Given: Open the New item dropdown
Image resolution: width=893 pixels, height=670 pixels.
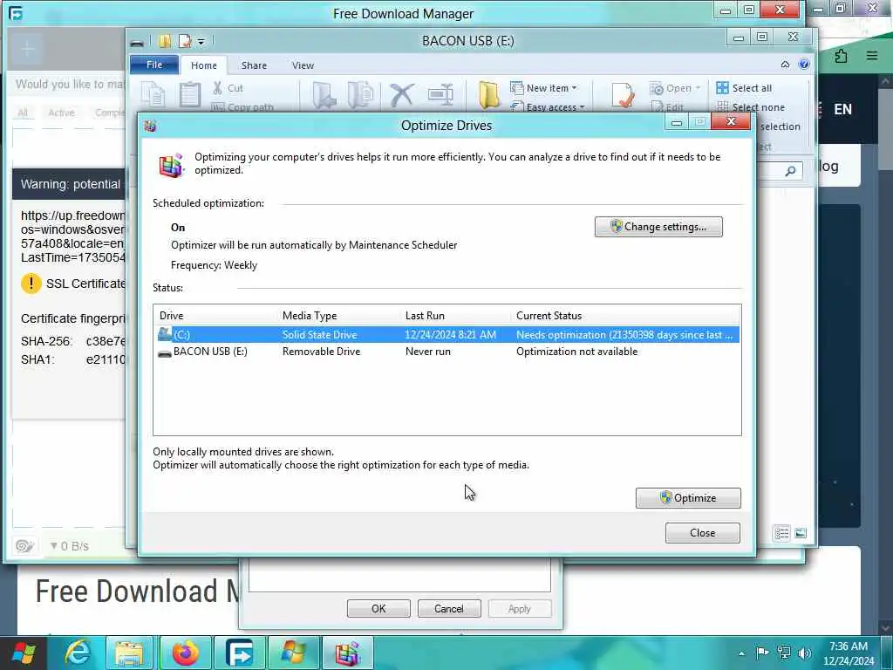Looking at the screenshot, I should pos(544,88).
